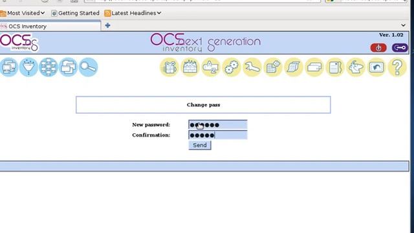
Task: Open the question mark help icon
Action: pos(397,67)
